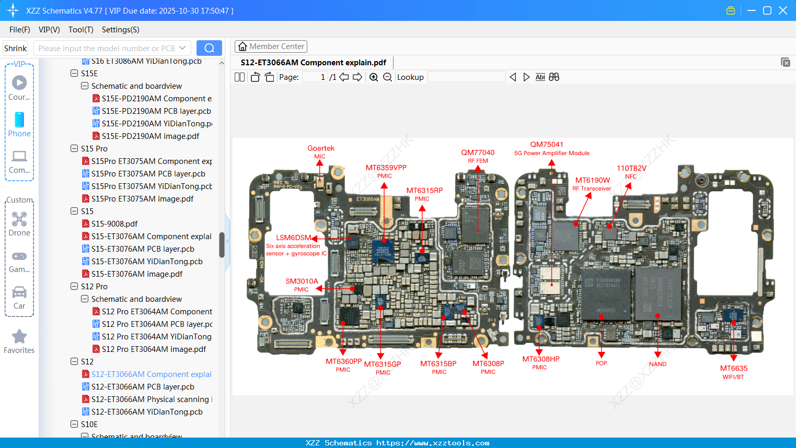Collapse the S12 Pro section
This screenshot has width=796, height=448.
coord(74,286)
